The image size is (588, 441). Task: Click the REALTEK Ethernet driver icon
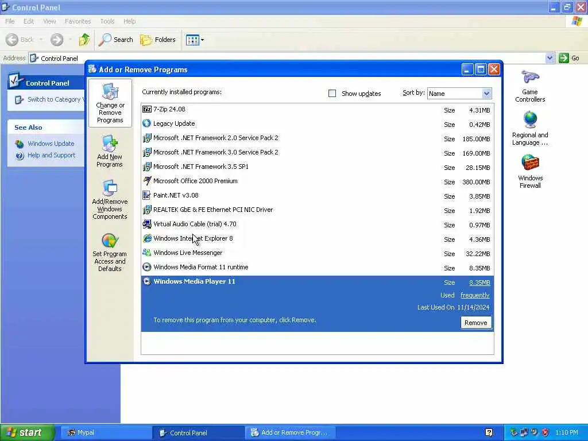pyautogui.click(x=147, y=210)
